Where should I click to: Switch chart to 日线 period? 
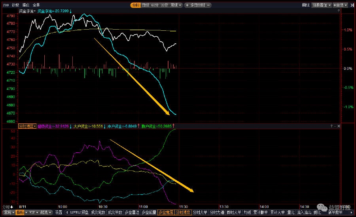(x=146, y=5)
